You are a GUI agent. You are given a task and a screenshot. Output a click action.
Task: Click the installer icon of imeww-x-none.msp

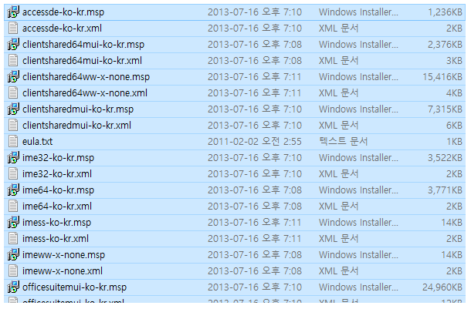13,255
